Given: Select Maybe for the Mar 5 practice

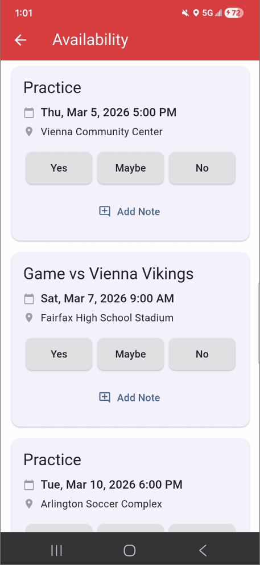Looking at the screenshot, I should 130,168.
